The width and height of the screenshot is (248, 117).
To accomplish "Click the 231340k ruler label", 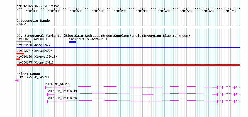I will click(x=164, y=11).
